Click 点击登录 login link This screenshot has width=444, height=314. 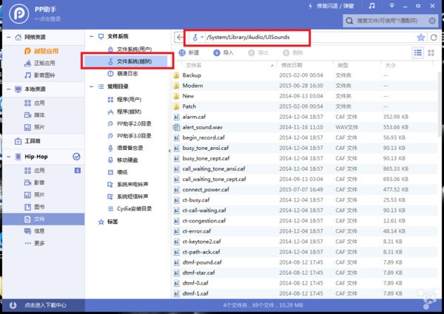48,19
